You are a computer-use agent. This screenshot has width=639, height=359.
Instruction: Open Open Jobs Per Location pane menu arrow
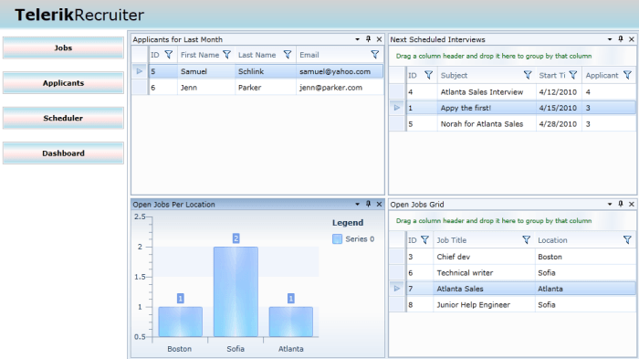(358, 205)
